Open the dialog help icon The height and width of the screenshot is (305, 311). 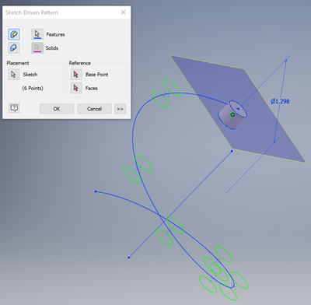tap(14, 107)
